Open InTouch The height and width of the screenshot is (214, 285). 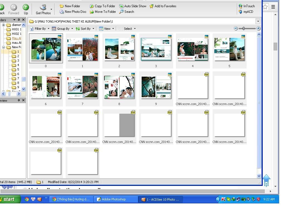(247, 6)
